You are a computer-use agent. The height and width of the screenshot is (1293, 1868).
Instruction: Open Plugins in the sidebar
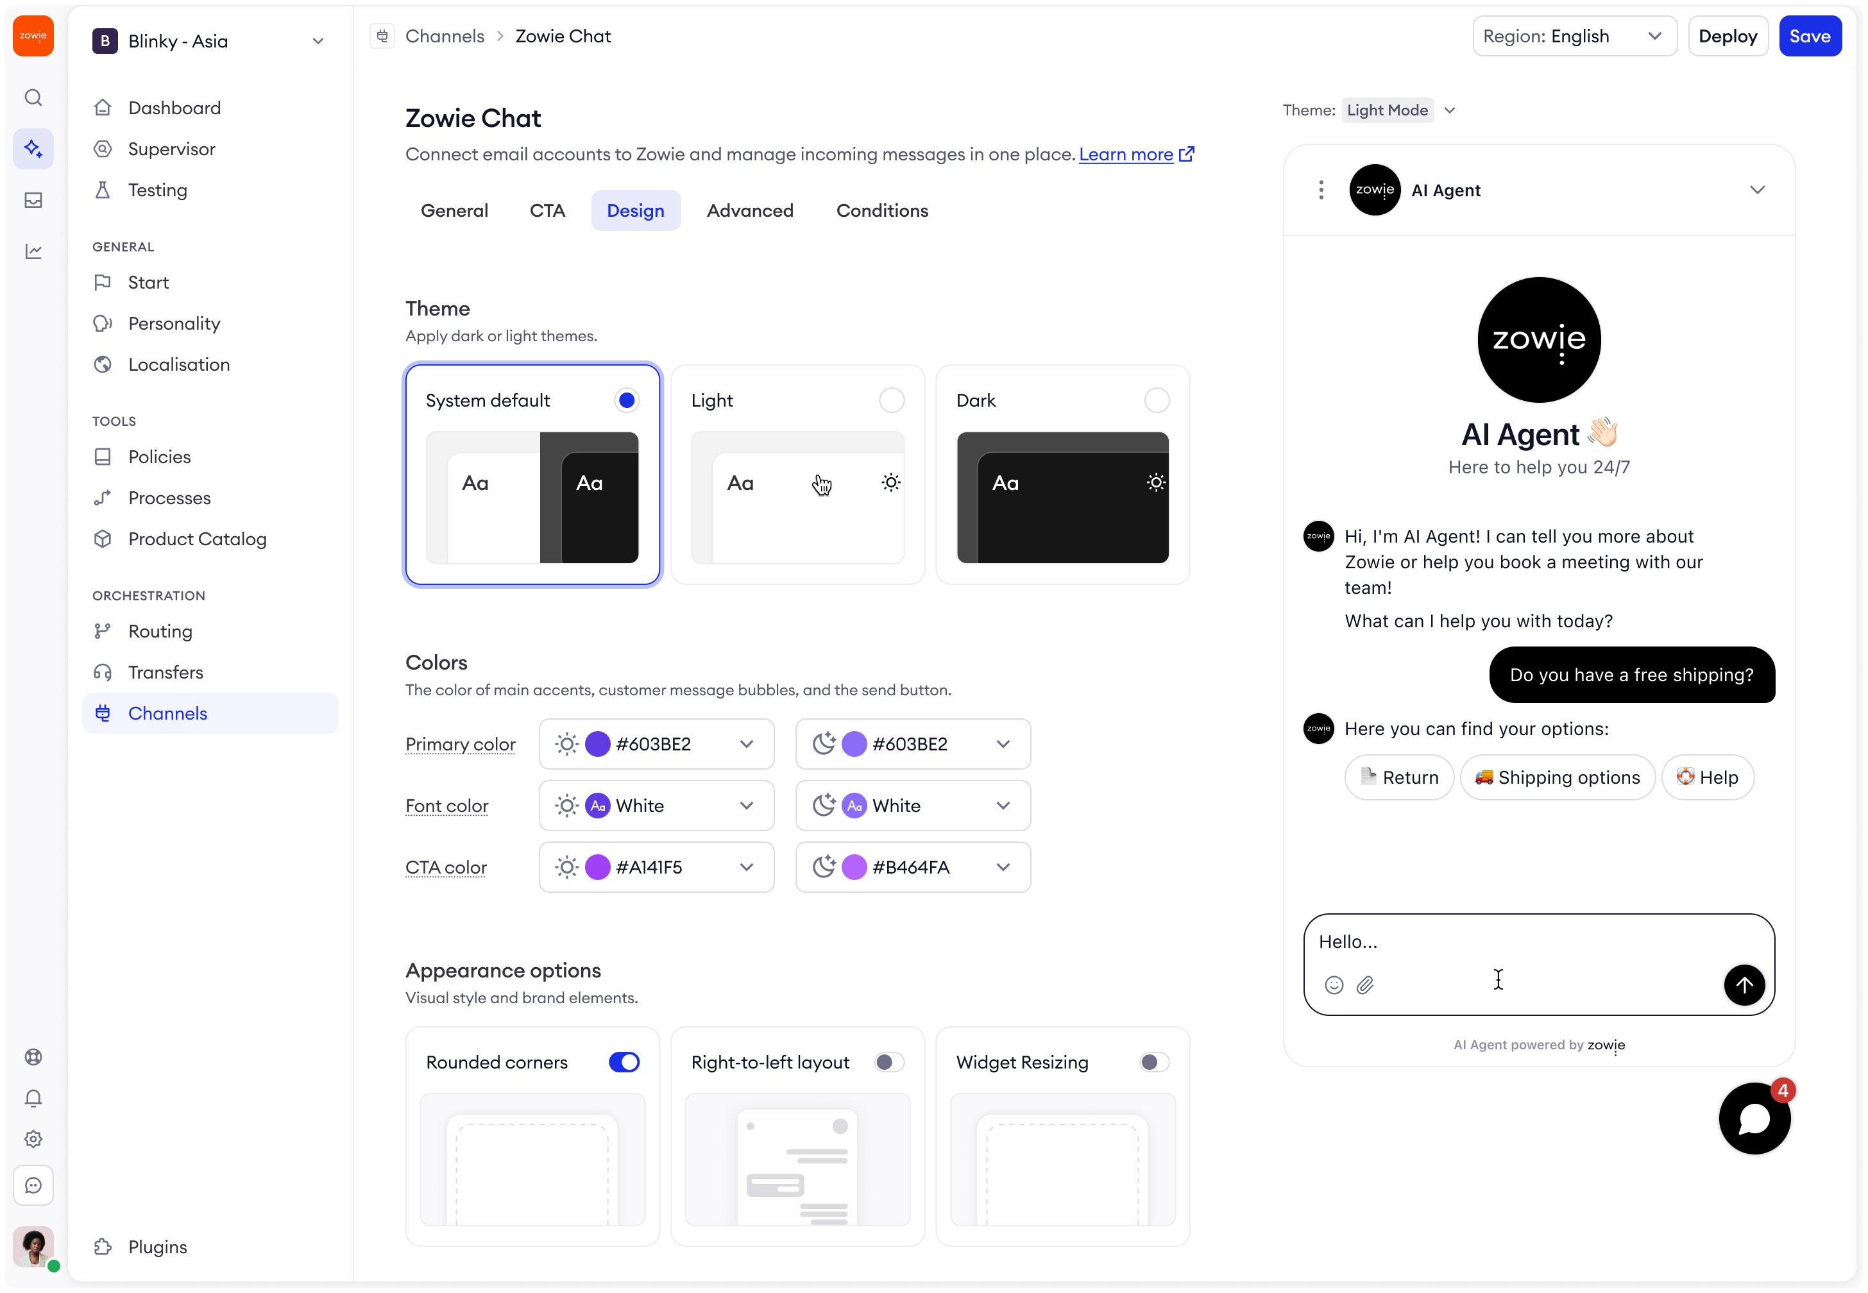210,1247
